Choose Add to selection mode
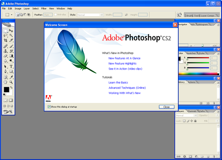This screenshot has height=160, width=222. tap(21, 15)
